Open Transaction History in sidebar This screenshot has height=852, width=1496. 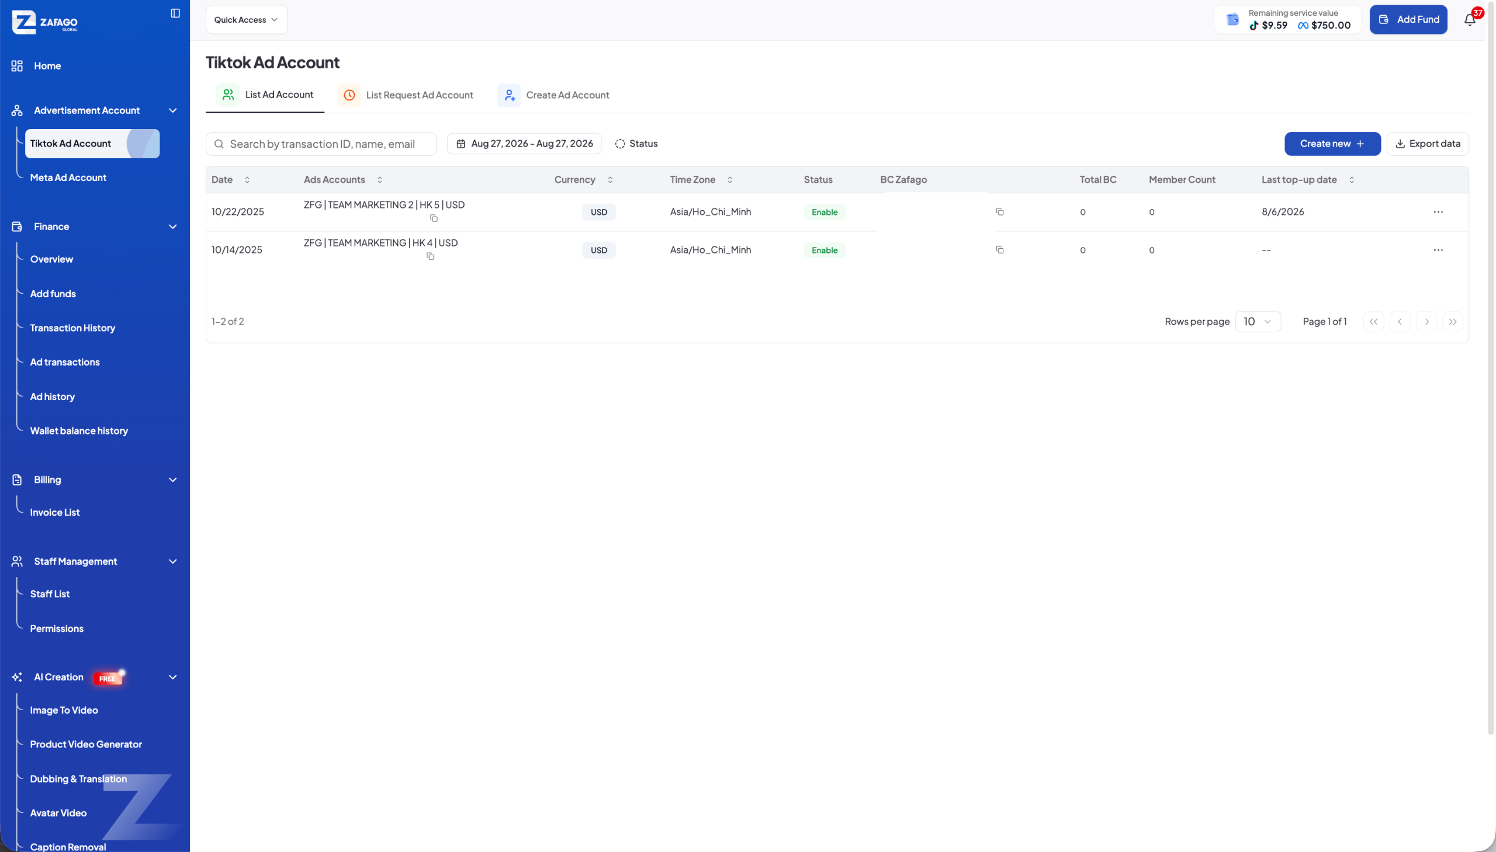pos(72,328)
